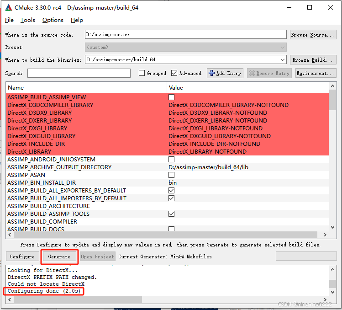Click the CMake logo icon in title bar
This screenshot has width=342, height=310.
click(x=9, y=7)
